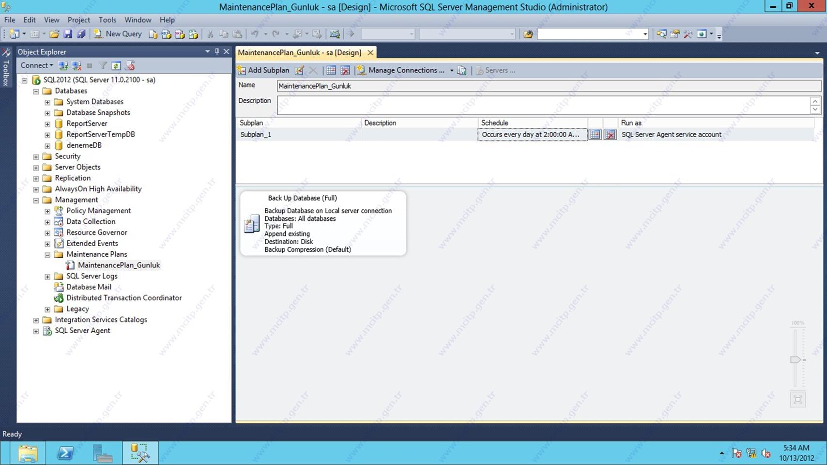The height and width of the screenshot is (465, 827).
Task: Open the Connect dropdown in Object Explorer
Action: tap(37, 65)
